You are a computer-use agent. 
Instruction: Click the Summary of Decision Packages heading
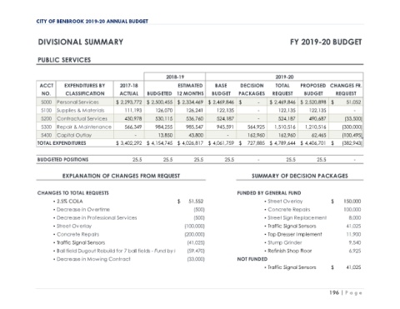click(x=300, y=176)
